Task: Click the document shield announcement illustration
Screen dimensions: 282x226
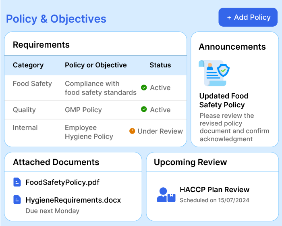Action: (x=214, y=73)
